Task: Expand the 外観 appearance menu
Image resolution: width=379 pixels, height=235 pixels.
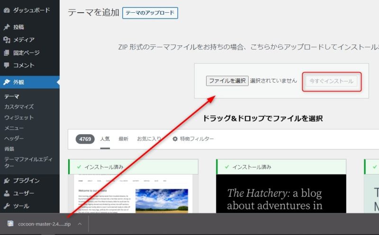Action: (x=19, y=82)
